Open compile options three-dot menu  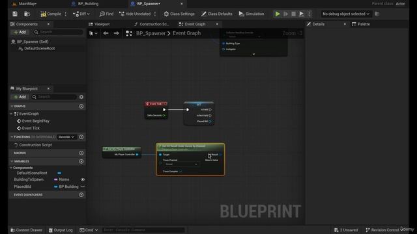coord(66,14)
